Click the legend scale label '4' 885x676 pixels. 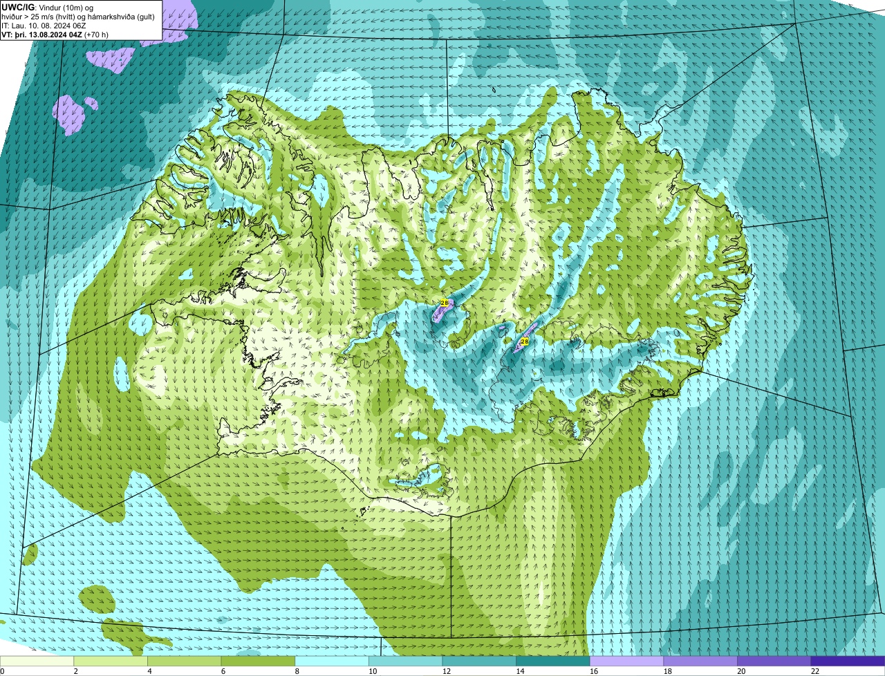(149, 671)
